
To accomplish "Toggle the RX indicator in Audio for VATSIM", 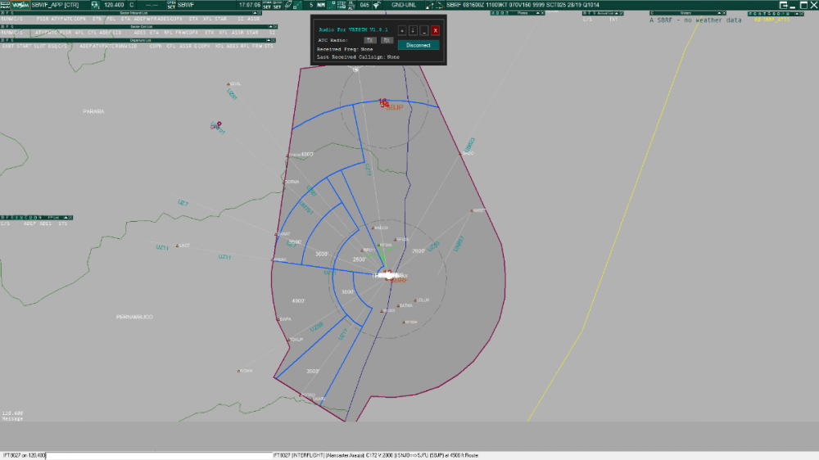I will (387, 39).
